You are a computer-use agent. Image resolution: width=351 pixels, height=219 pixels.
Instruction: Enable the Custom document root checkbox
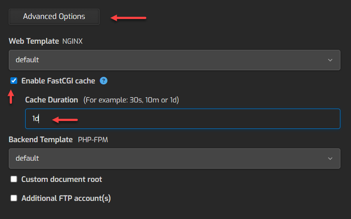click(x=14, y=179)
